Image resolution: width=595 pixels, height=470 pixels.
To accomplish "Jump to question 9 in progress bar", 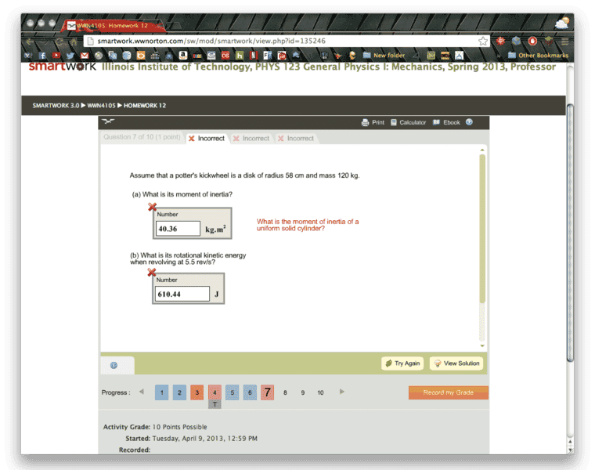I will coord(303,392).
